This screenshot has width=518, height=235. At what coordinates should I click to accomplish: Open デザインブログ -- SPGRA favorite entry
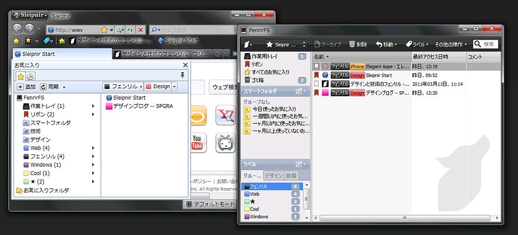pos(139,106)
